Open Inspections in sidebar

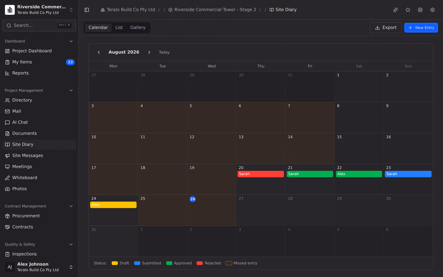click(x=39, y=254)
